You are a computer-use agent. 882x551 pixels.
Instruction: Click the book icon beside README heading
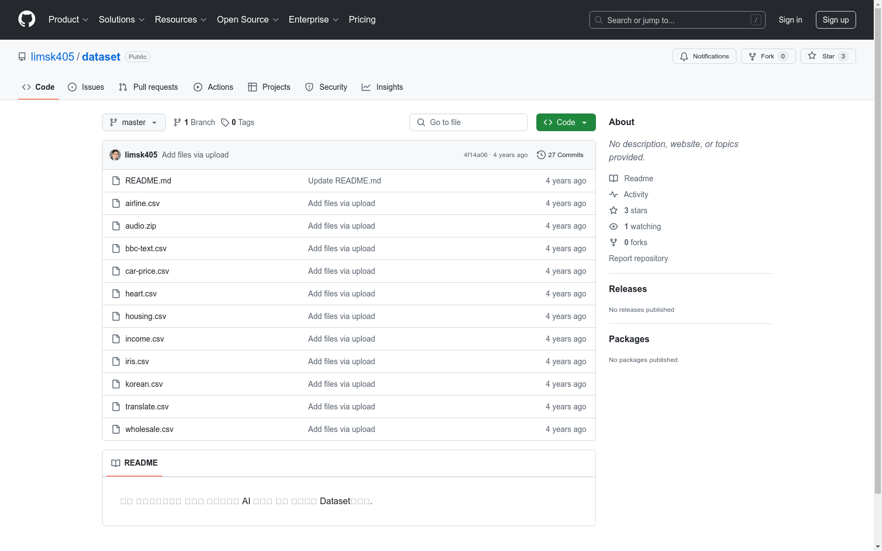(116, 463)
